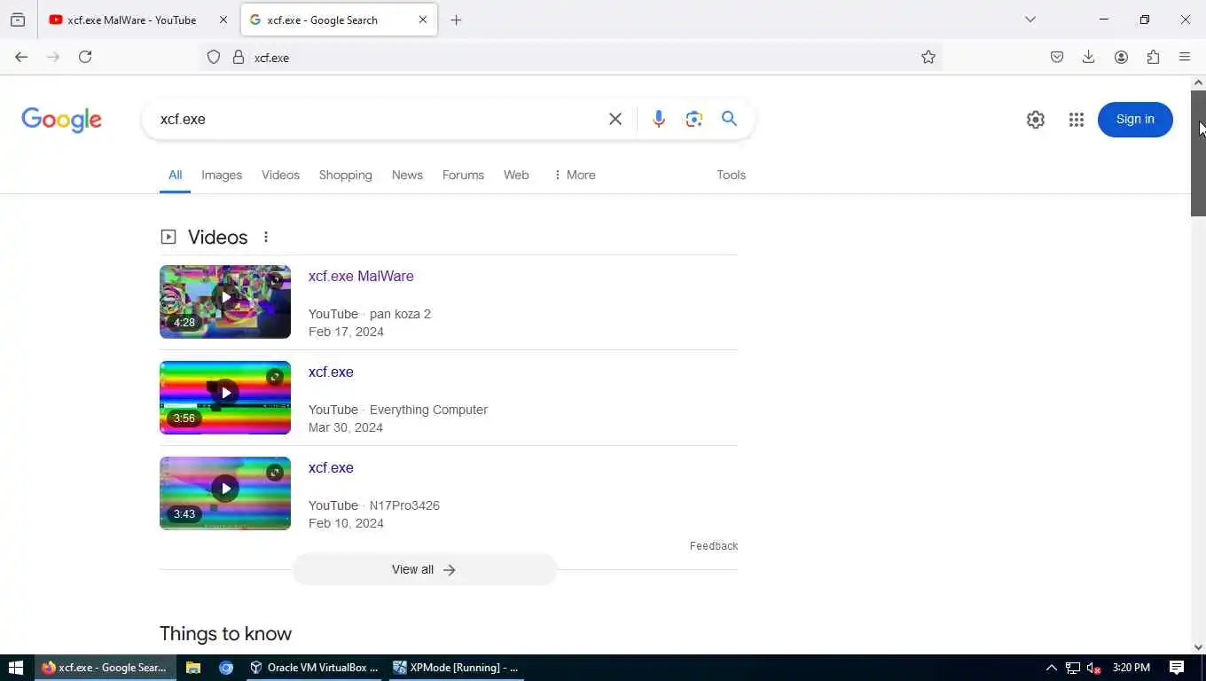Screen dimensions: 1206x681
Task: Sign in to a Google account
Action: (1135, 120)
